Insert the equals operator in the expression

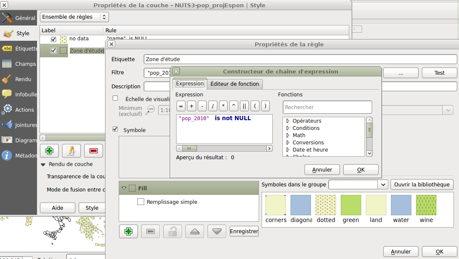[x=181, y=106]
